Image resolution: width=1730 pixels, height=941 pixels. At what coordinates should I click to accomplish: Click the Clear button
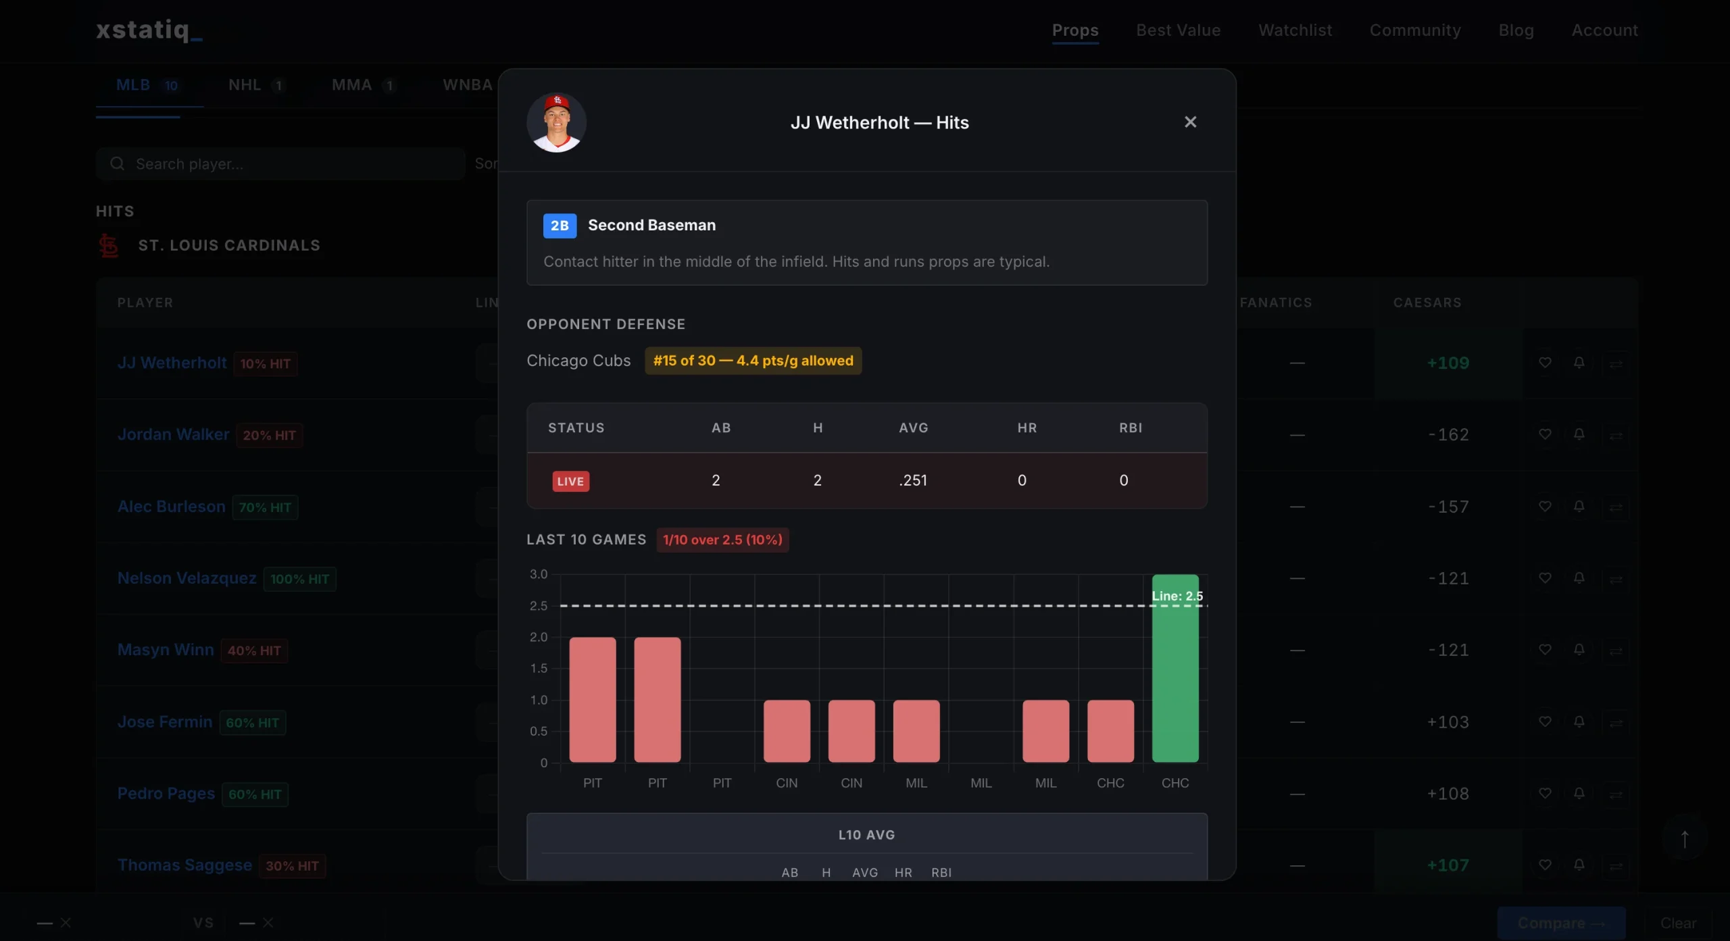pos(1678,923)
